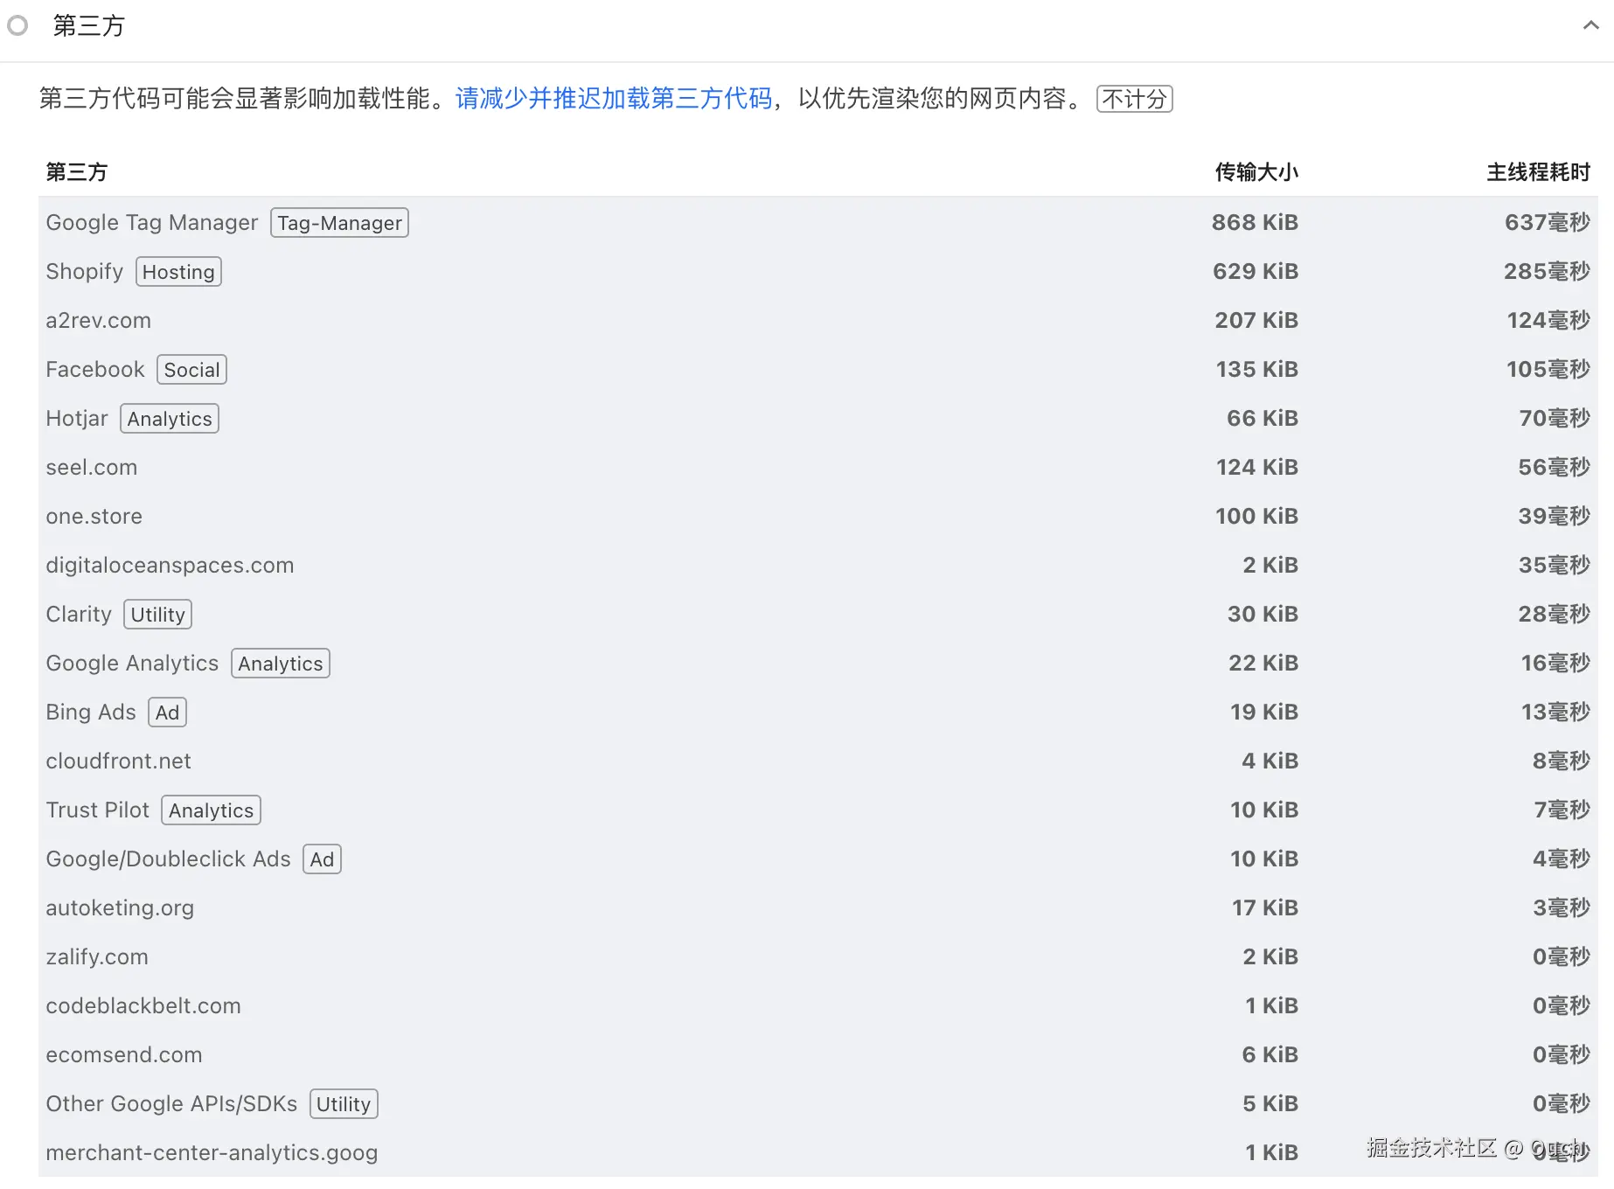1614x1189 pixels.
Task: Click the 主线程耗时 column header
Action: click(1538, 172)
